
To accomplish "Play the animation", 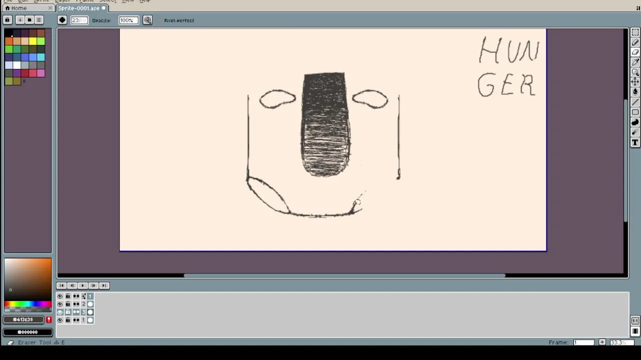I will click(x=83, y=285).
